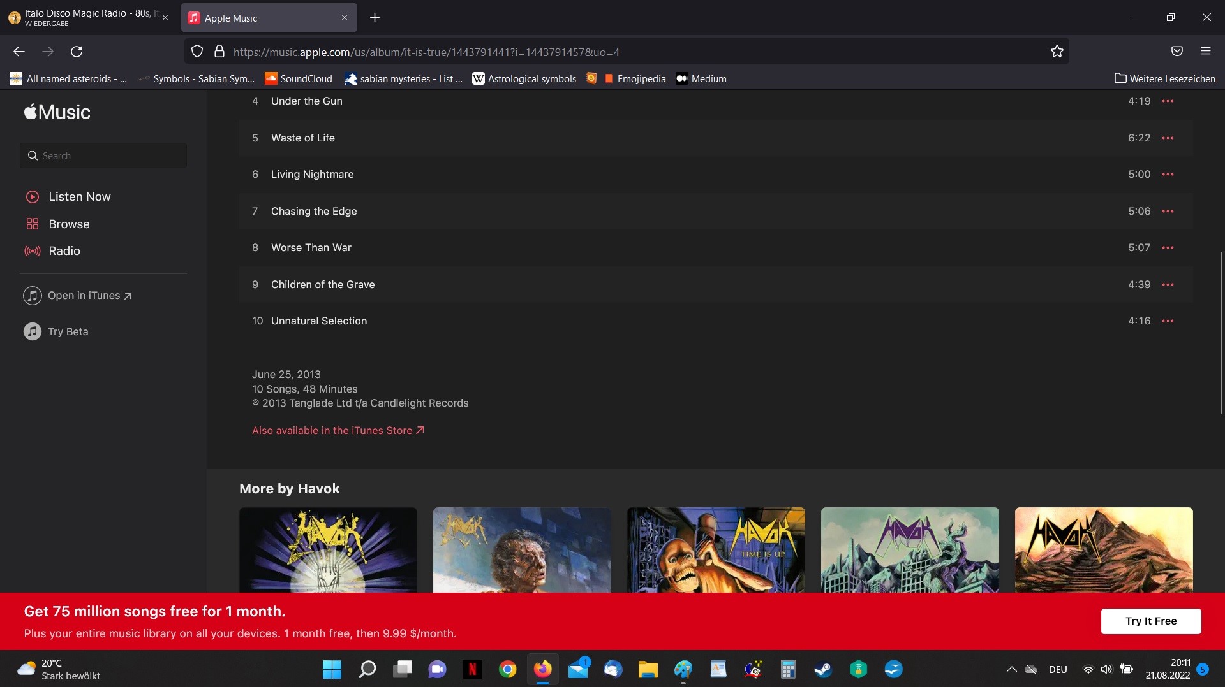Show system tray hidden icons chevron

click(1011, 669)
